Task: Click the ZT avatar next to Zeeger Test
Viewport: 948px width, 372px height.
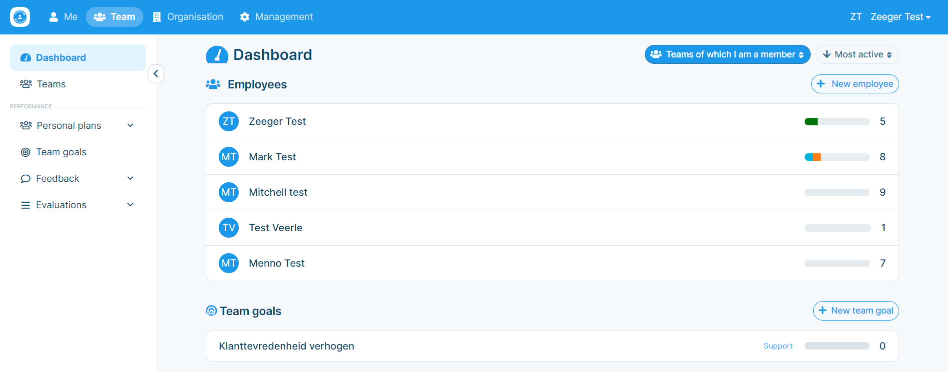Action: pyautogui.click(x=229, y=121)
